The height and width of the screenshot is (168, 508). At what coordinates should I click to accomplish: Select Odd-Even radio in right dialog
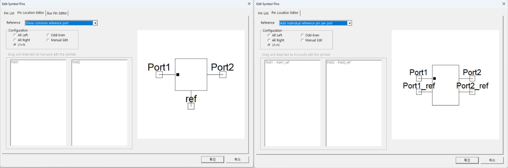(302, 35)
